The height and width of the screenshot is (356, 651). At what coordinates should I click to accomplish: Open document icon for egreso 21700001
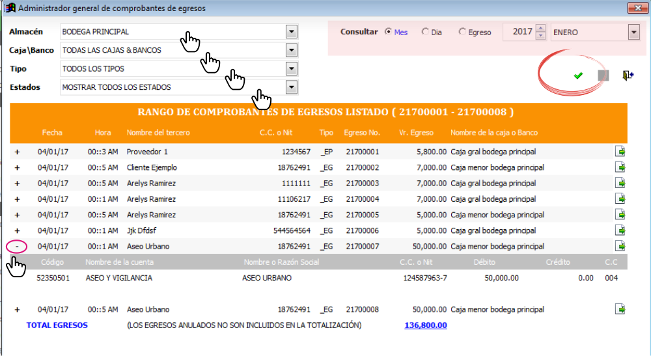point(620,152)
